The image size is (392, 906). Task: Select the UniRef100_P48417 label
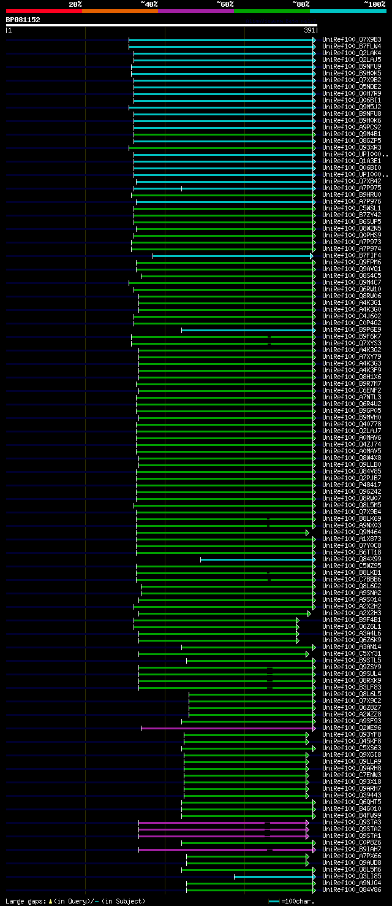click(x=352, y=485)
